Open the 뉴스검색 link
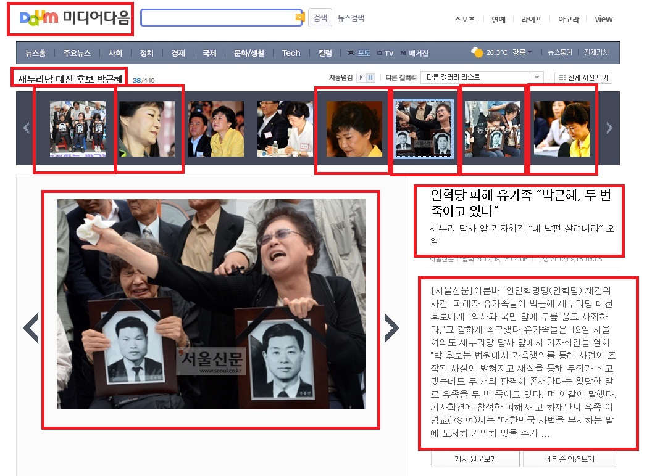The image size is (660, 476). (x=351, y=18)
